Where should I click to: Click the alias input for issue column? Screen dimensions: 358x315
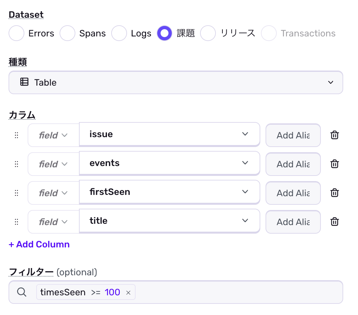293,135
